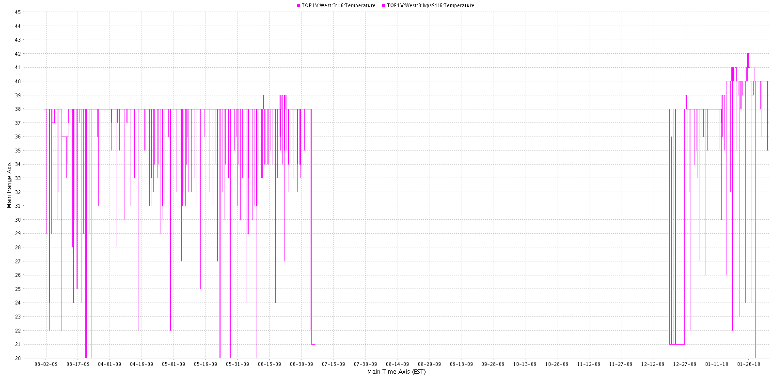This screenshot has height=380, width=773.
Task: Click y-axis tick label 31
Action: pyautogui.click(x=17, y=206)
